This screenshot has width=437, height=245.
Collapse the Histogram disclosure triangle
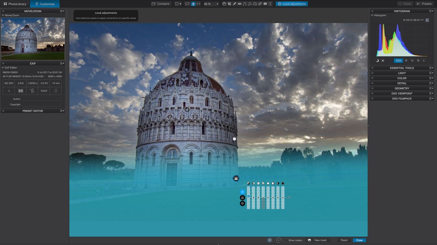point(372,16)
